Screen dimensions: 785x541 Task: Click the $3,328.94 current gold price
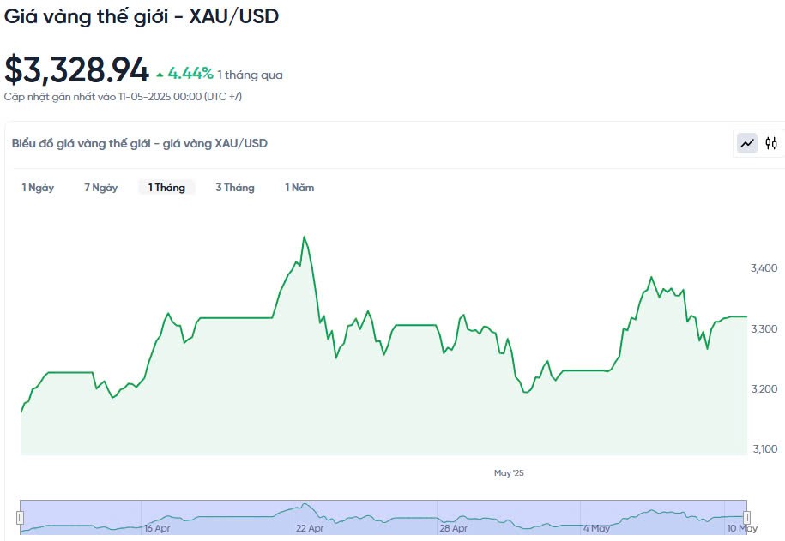click(x=77, y=70)
